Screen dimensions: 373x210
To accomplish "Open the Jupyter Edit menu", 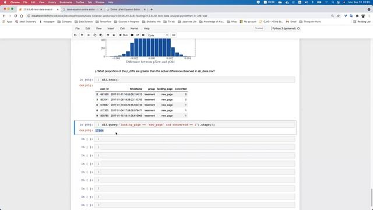I will tap(88, 29).
